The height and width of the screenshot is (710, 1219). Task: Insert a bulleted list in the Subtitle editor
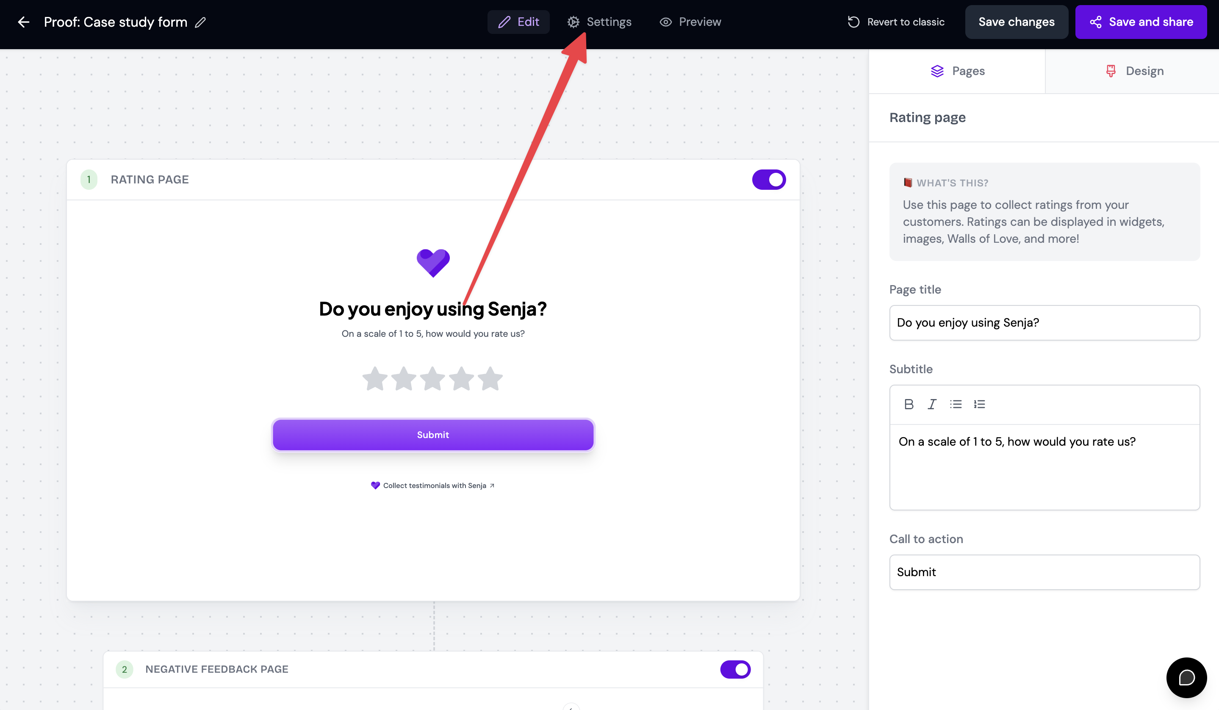956,404
